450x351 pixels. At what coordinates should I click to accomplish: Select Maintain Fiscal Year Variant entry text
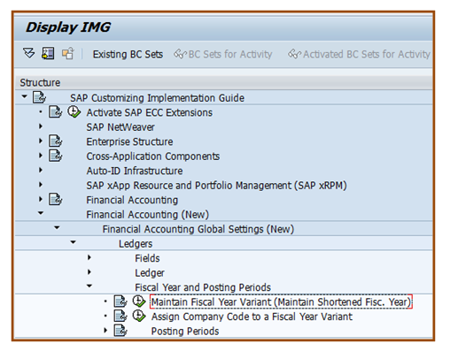click(x=281, y=302)
